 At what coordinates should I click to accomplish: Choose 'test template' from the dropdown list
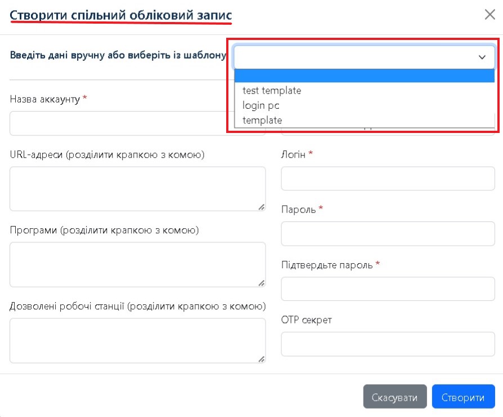[x=272, y=90]
